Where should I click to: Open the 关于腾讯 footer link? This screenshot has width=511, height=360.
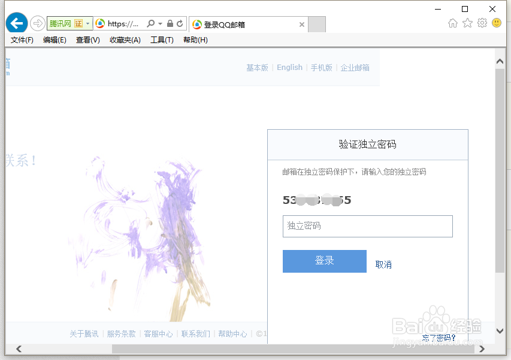(84, 334)
